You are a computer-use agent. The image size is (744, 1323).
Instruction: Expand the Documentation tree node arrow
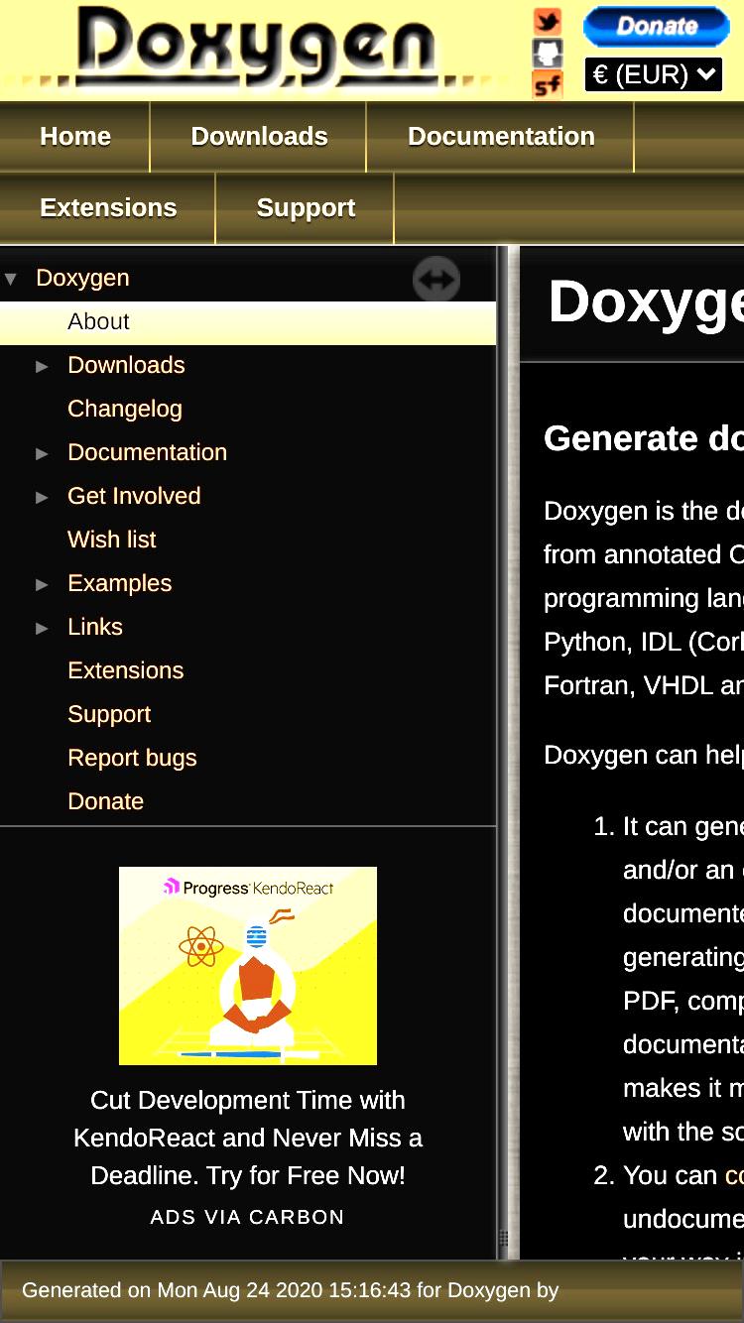(42, 453)
